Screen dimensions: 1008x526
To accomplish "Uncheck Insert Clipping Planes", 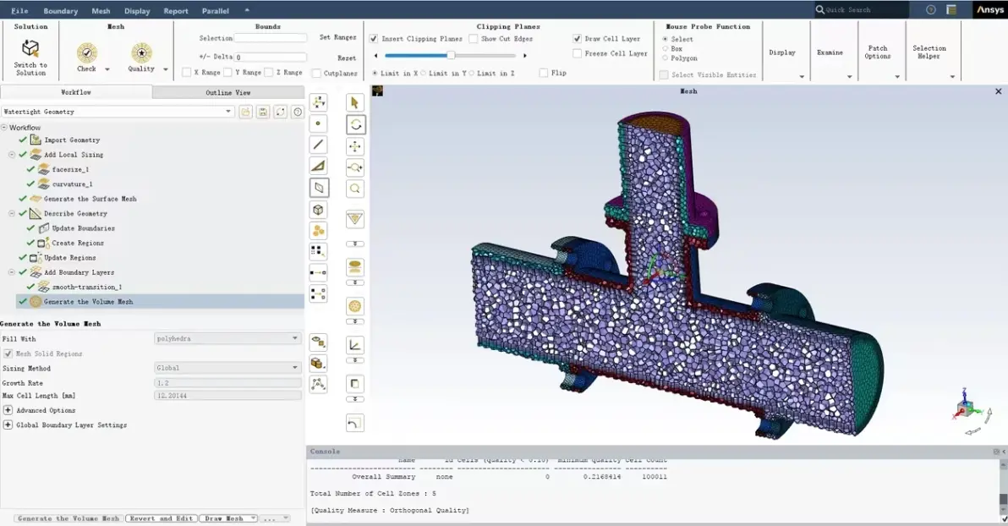I will click(x=374, y=39).
